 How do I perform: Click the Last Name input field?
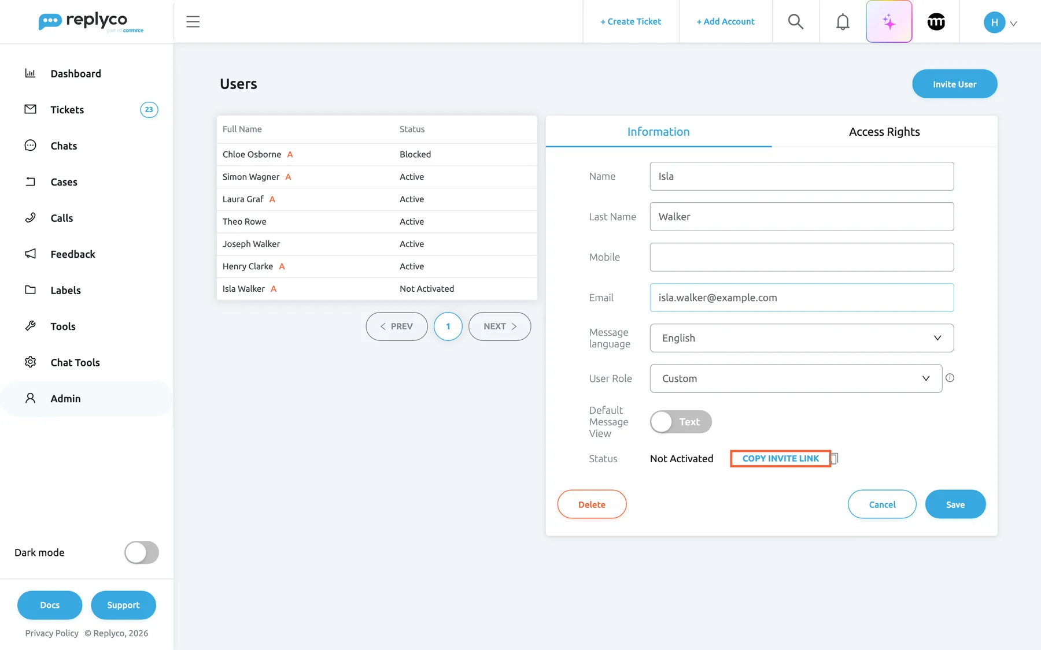tap(802, 217)
